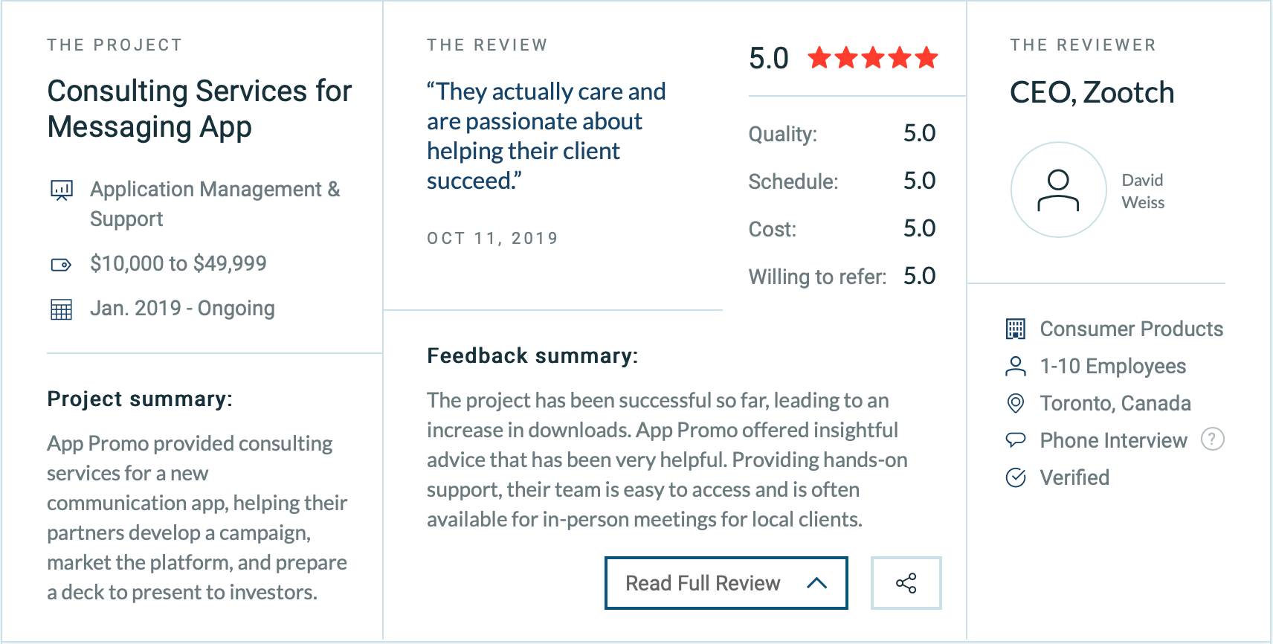Image resolution: width=1273 pixels, height=644 pixels.
Task: Click the employees person icon
Action: tap(1015, 366)
